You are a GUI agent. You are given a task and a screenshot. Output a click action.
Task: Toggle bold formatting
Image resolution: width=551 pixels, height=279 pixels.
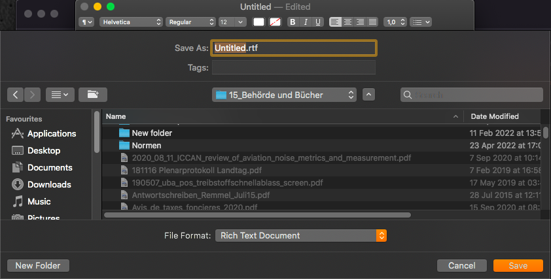[293, 22]
